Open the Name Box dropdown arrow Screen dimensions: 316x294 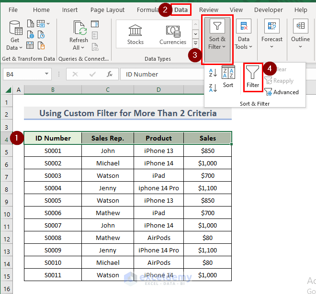click(46, 74)
